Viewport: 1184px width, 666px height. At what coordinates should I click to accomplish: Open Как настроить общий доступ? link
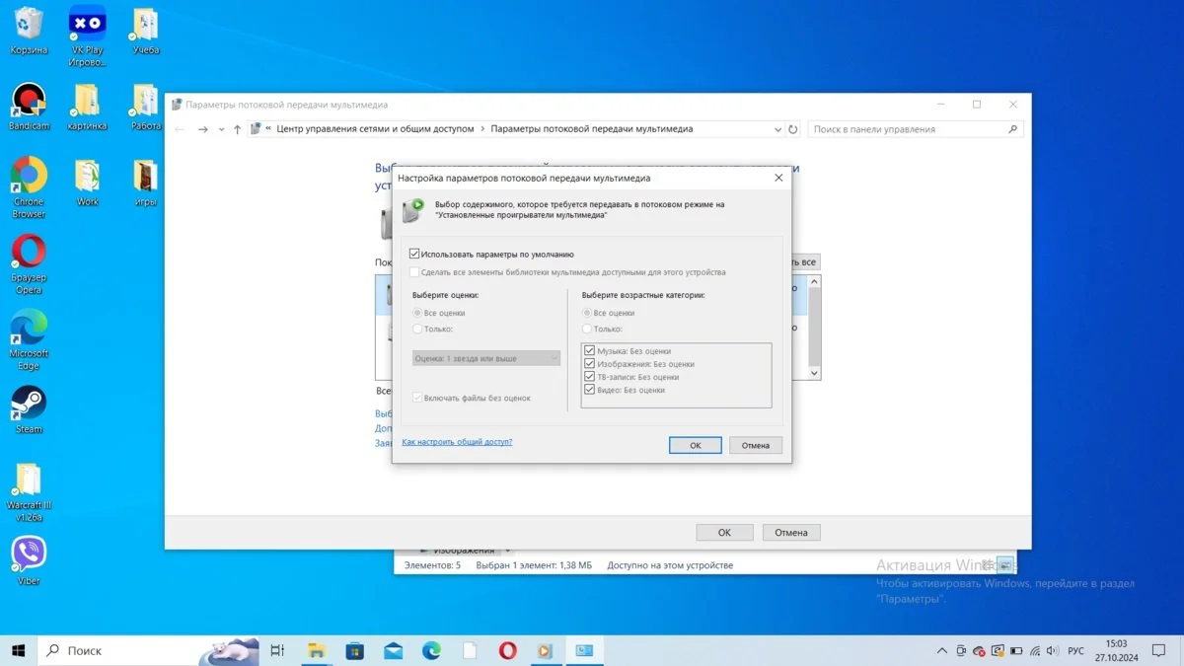click(x=457, y=442)
